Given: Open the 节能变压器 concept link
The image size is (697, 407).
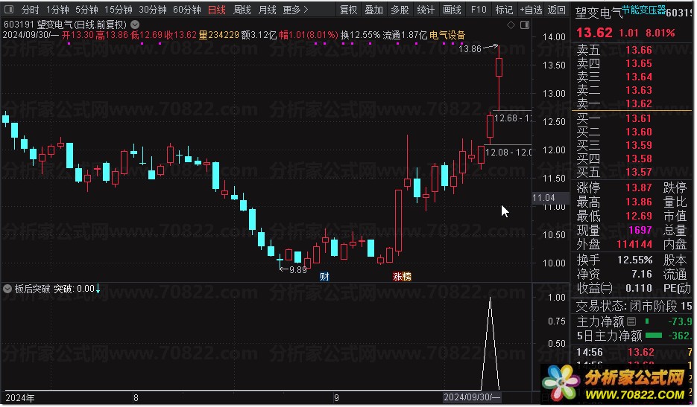Looking at the screenshot, I should click(643, 10).
